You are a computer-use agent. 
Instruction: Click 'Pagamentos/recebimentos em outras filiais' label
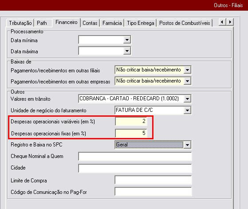click(55, 71)
